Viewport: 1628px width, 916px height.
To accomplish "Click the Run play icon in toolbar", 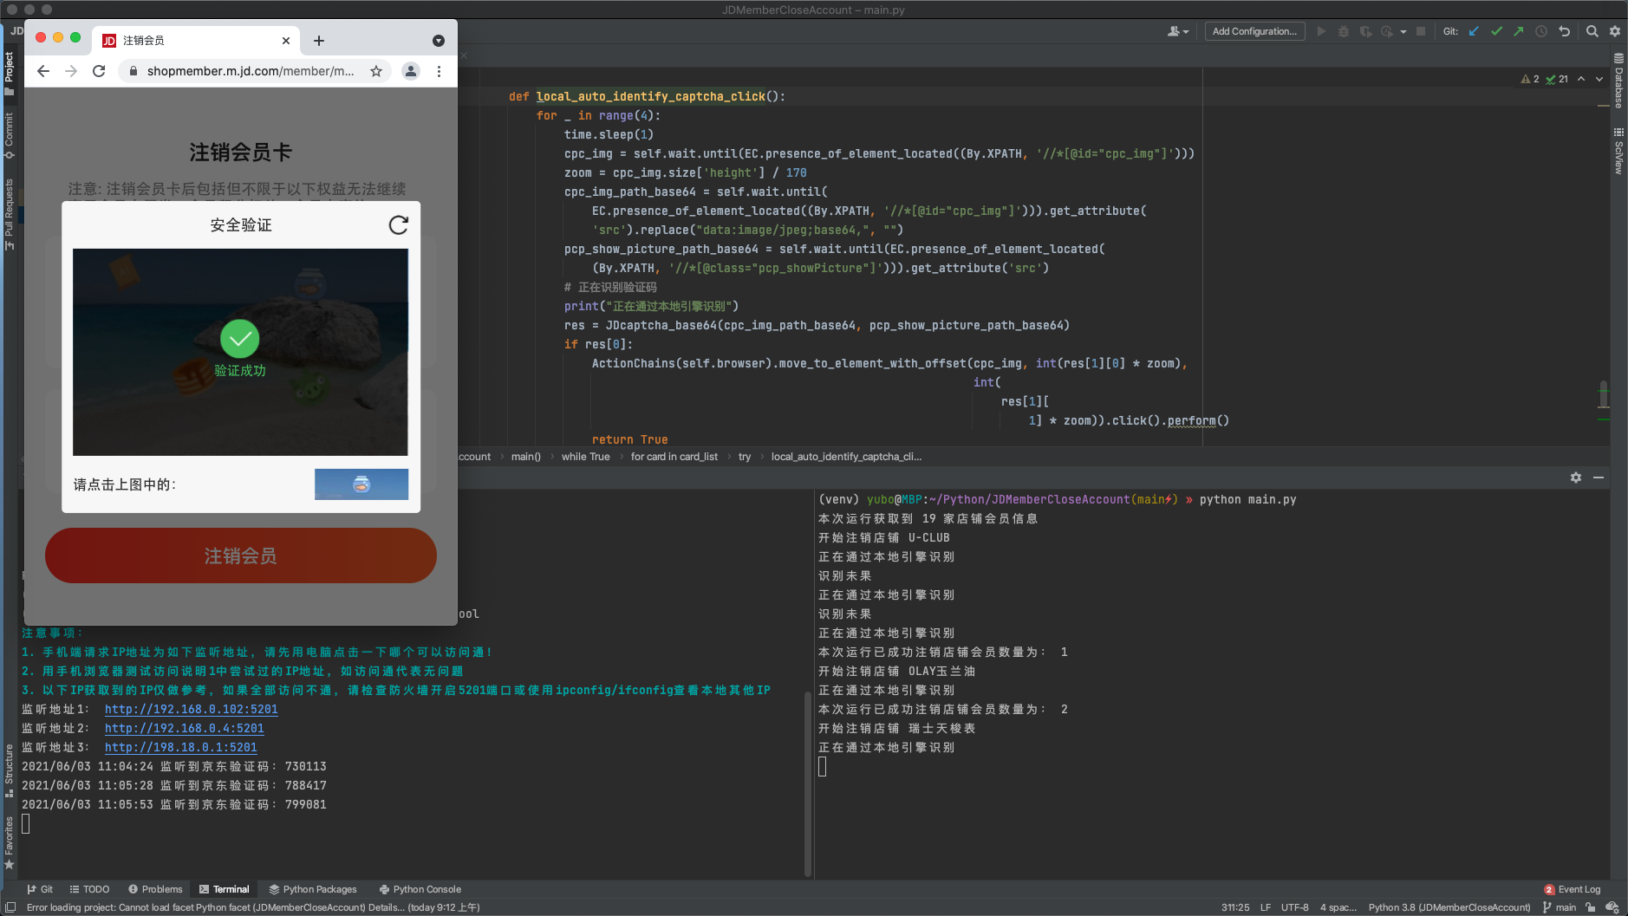I will (x=1321, y=31).
